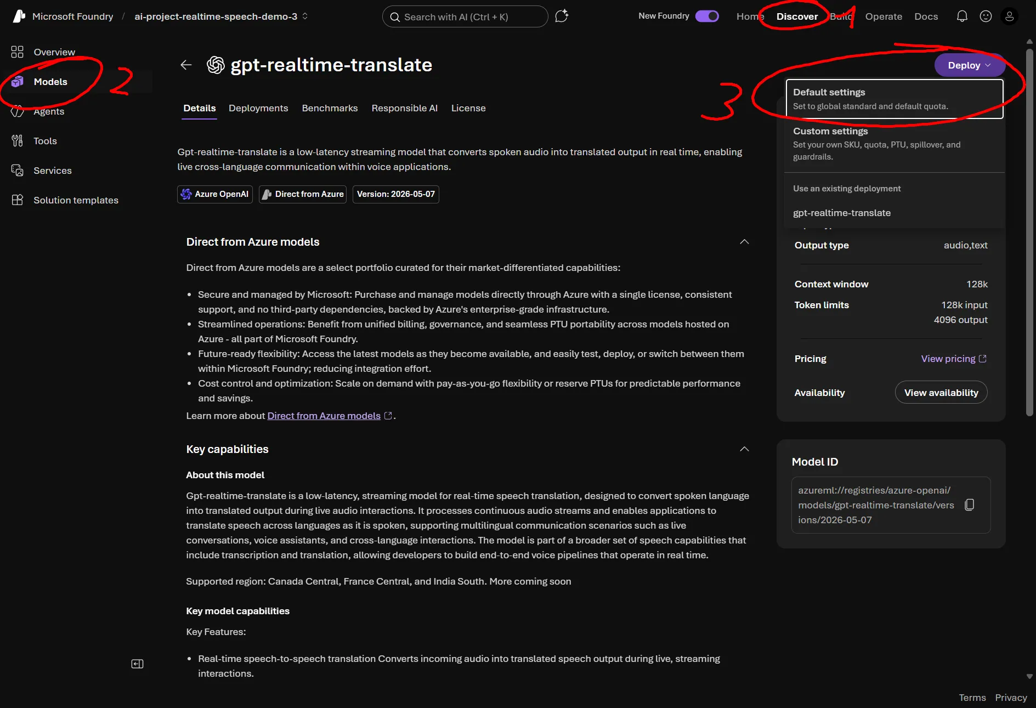Click the 'audio,text' output type value
1036x708 pixels.
point(965,245)
